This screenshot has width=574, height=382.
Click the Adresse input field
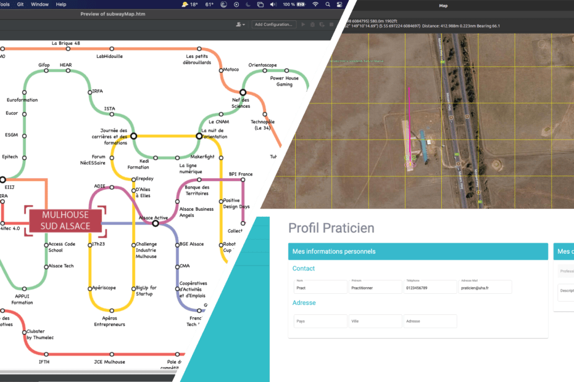click(x=430, y=322)
